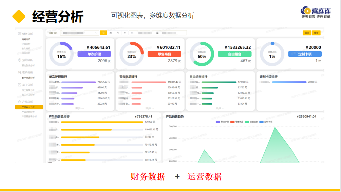Click 更多 under 单次护理排行
This screenshot has width=341, height=192.
(x=79, y=108)
